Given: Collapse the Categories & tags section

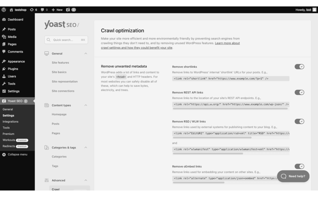Looking at the screenshot, I should point(85,148).
